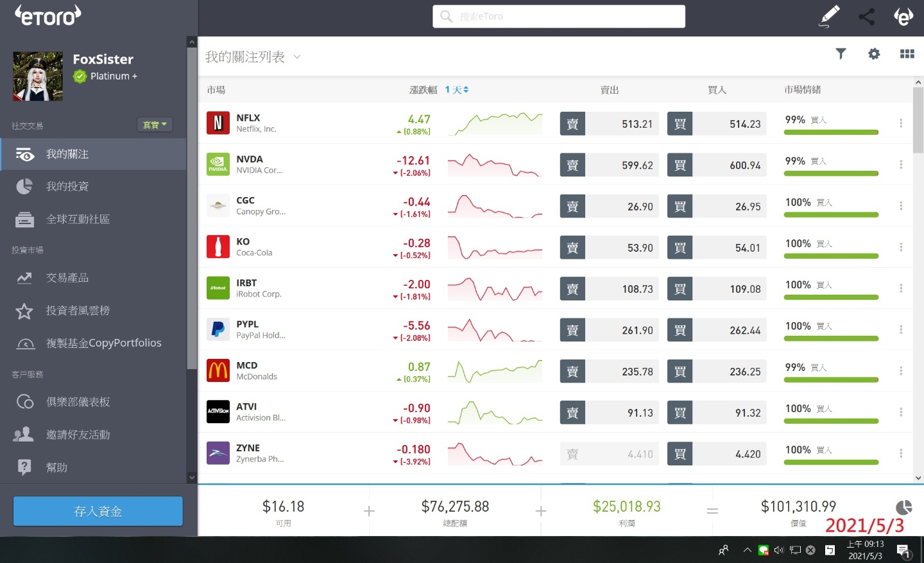The width and height of the screenshot is (924, 563).
Task: Click IRBT market sentiment bar
Action: [831, 297]
